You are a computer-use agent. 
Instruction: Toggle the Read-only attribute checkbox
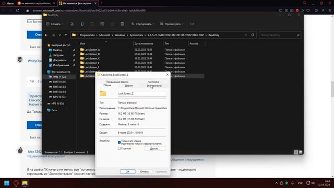pyautogui.click(x=120, y=142)
